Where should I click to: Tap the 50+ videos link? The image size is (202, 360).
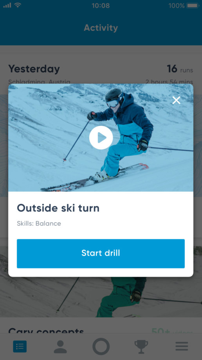[172, 331]
